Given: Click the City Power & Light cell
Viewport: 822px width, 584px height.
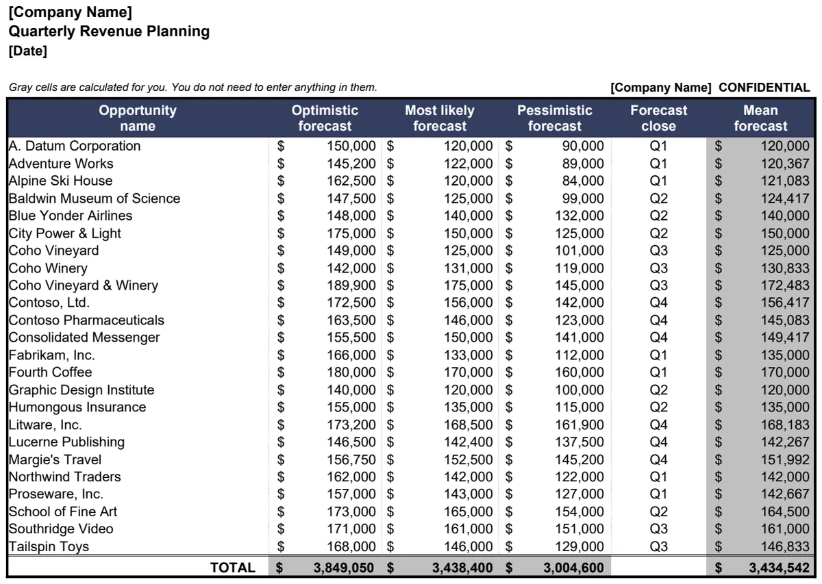Looking at the screenshot, I should coord(65,233).
